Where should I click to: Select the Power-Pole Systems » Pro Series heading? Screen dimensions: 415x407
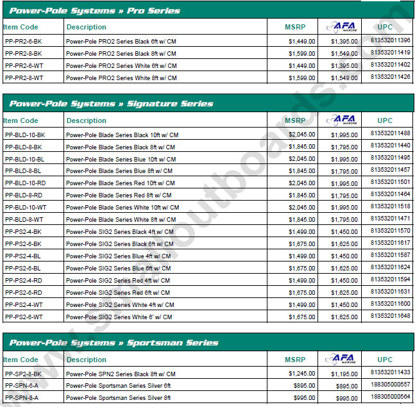click(94, 11)
